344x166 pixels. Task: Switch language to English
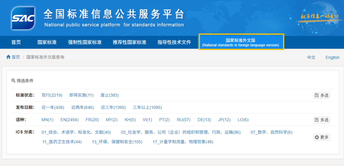(x=332, y=57)
